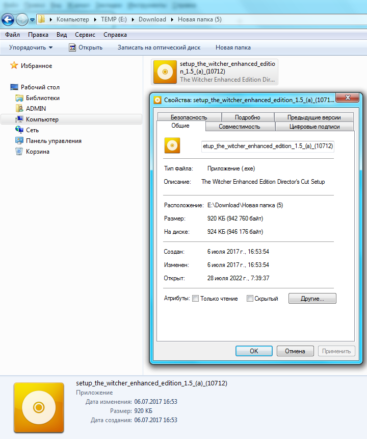Image resolution: width=367 pixels, height=439 pixels.
Task: Click the properties dialog title bar icon
Action: click(x=158, y=100)
